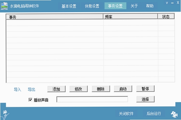This screenshot has width=181, height=120.
Task: Click the water drop alarm app logo
Action: click(x=4, y=6)
